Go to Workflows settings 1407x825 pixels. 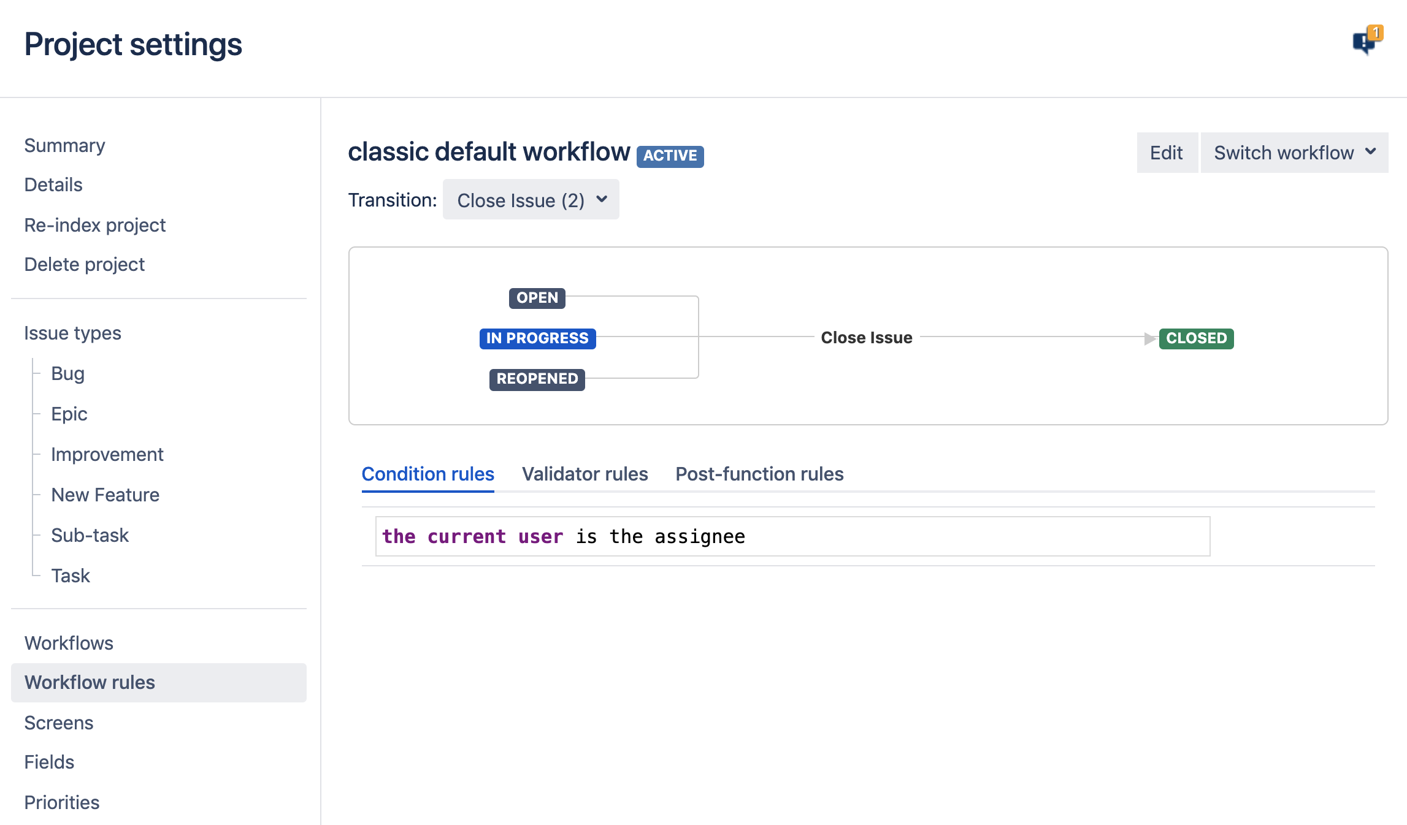coord(69,643)
